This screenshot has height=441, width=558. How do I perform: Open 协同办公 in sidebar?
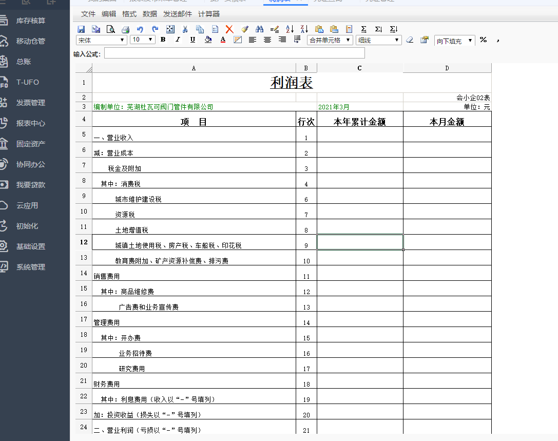click(31, 164)
